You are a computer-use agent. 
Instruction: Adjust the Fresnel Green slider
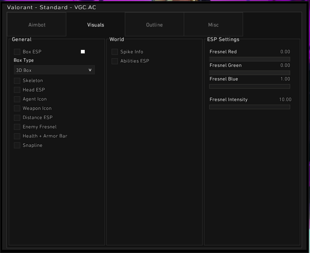(250, 73)
